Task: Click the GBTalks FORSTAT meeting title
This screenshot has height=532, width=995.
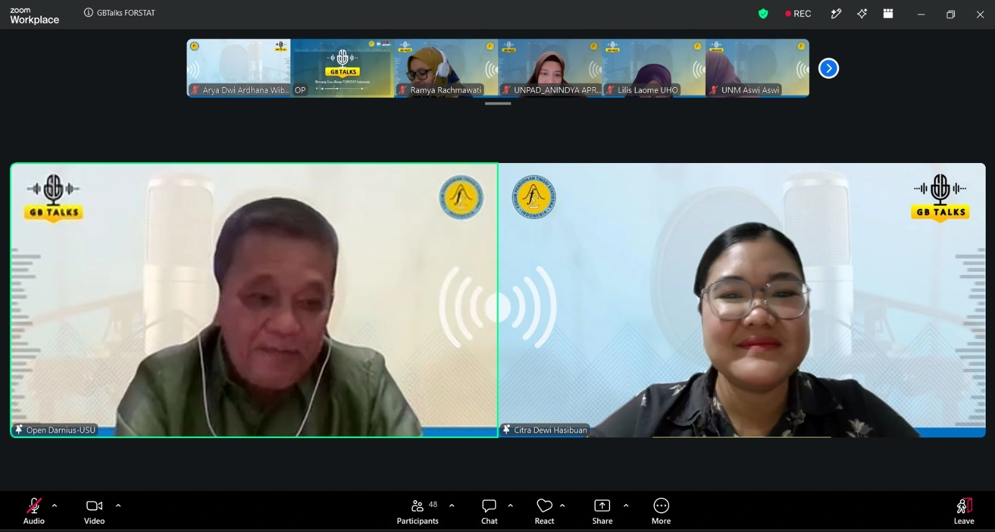Action: [x=126, y=12]
